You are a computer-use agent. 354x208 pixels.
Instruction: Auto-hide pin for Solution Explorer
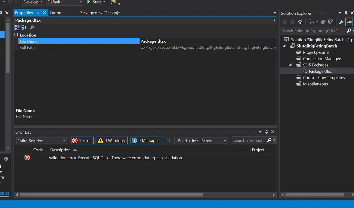(x=346, y=13)
